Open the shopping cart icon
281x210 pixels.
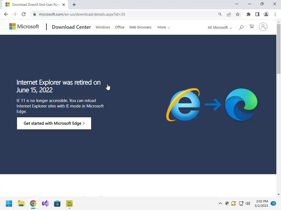tap(252, 27)
